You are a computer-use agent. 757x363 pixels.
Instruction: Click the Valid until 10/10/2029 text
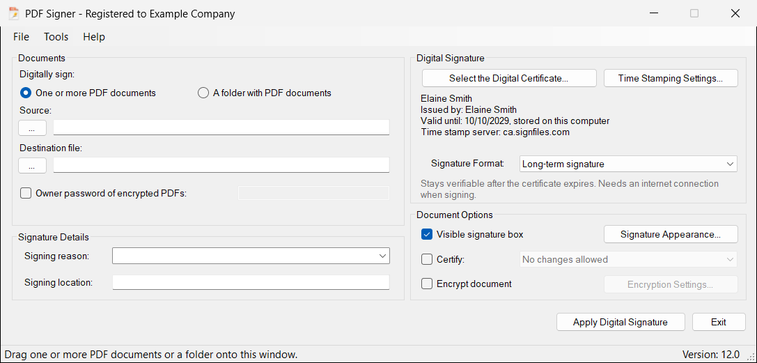[x=515, y=121]
